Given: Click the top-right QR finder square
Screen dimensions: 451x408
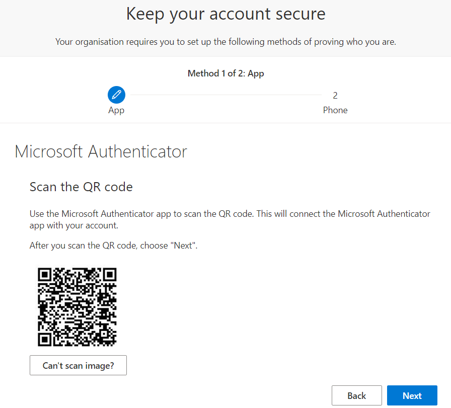Looking at the screenshot, I should click(110, 275).
